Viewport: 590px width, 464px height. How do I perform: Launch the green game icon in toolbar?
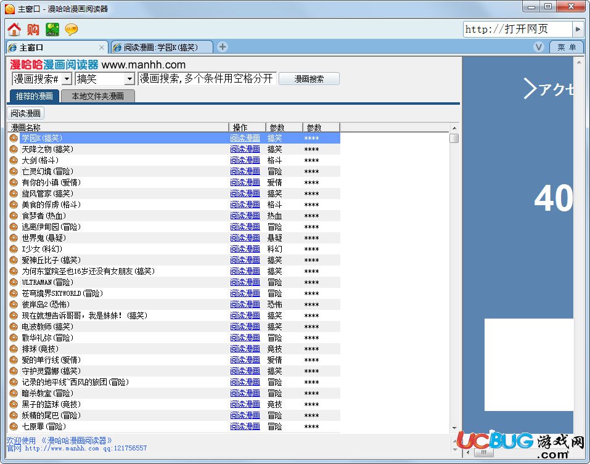pyautogui.click(x=52, y=30)
